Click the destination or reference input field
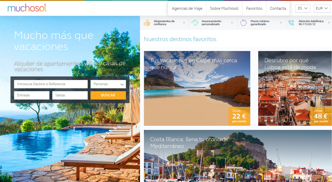 coord(51,84)
